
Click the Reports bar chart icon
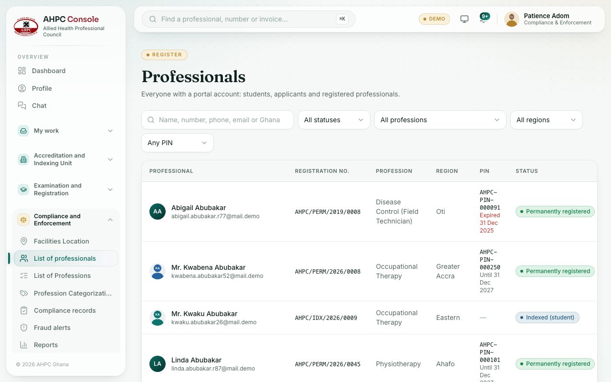tap(24, 345)
